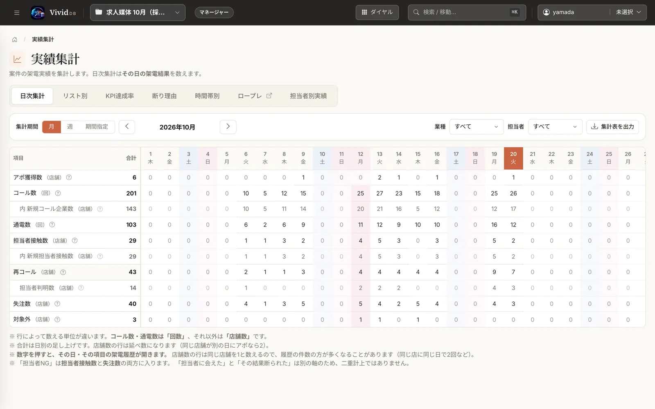
Task: Open help icon for 内 新規コール企業数
Action: pos(100,209)
